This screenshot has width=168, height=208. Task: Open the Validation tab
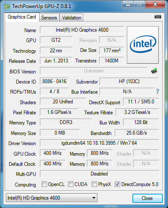click(71, 18)
